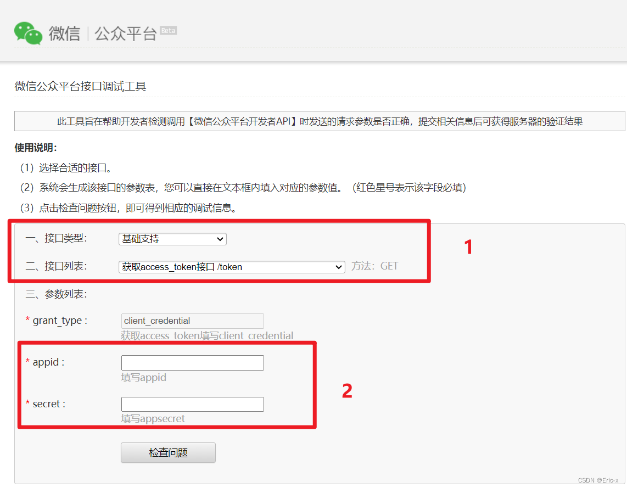Click the appid parameter label

[45, 362]
